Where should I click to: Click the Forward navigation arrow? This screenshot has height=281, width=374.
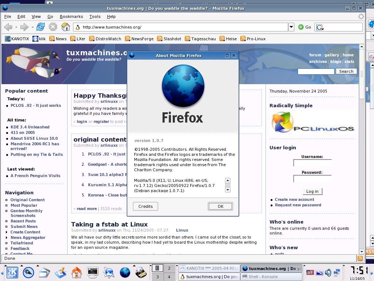click(x=24, y=27)
